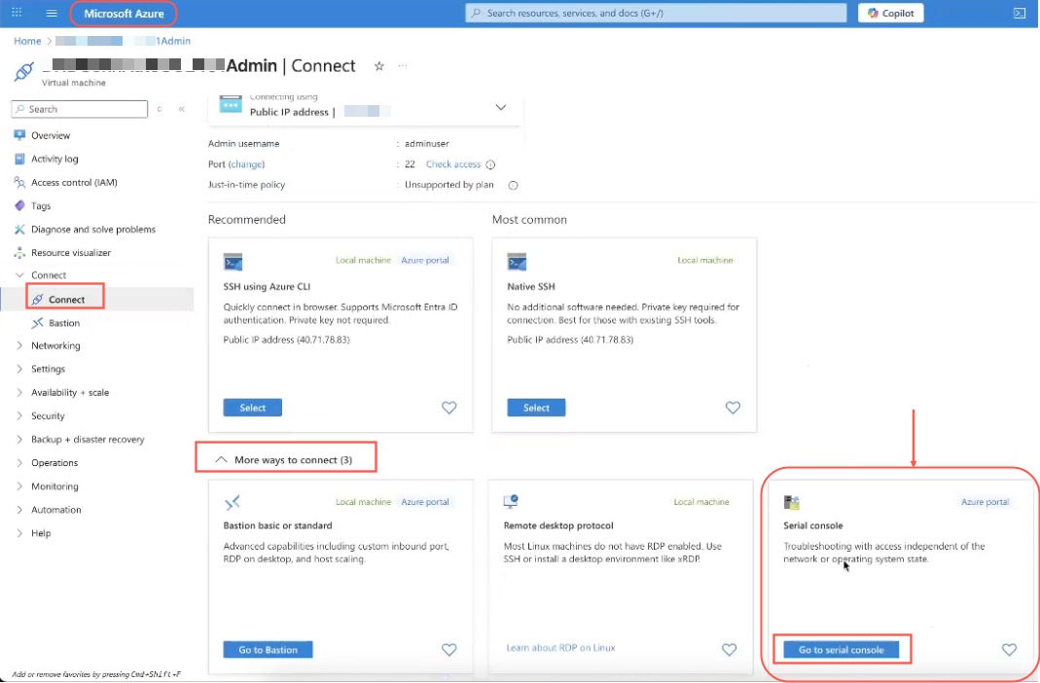Favorite the VM page with star icon
The width and height of the screenshot is (1040, 683).
tap(379, 66)
